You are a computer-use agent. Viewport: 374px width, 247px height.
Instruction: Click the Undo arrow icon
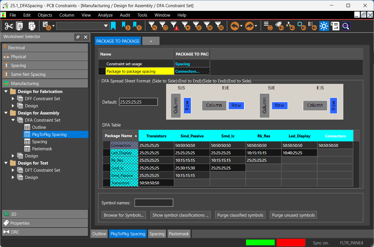pyautogui.click(x=235, y=26)
